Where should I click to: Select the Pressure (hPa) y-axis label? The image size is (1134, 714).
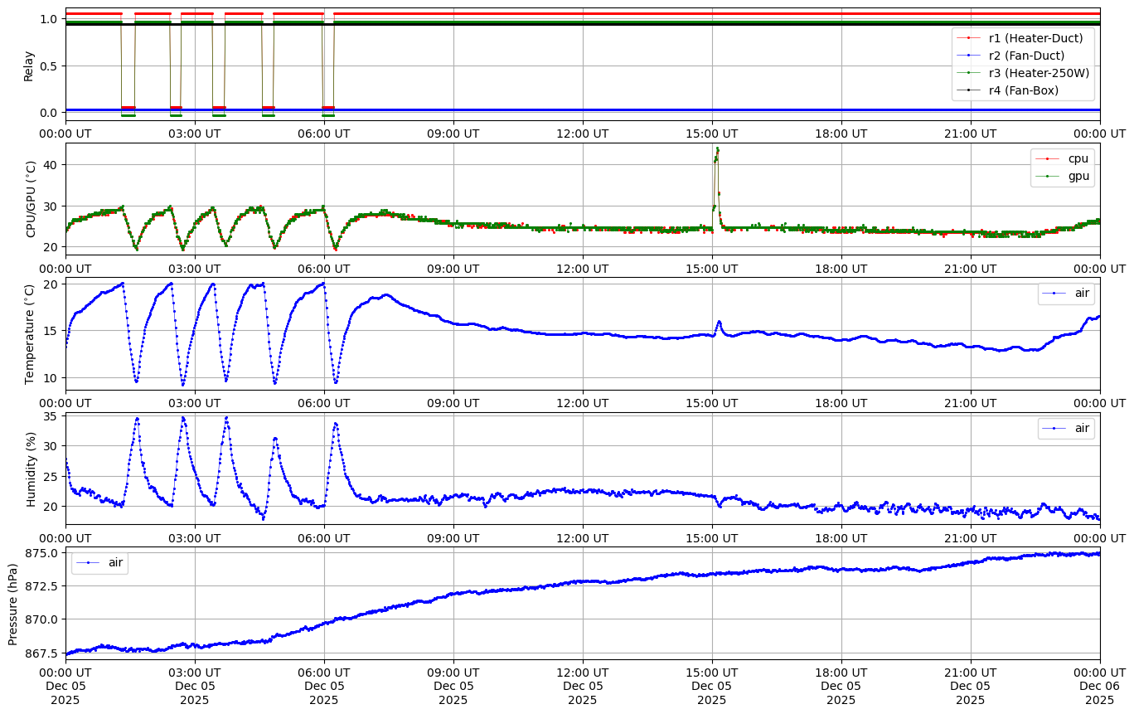click(x=12, y=603)
